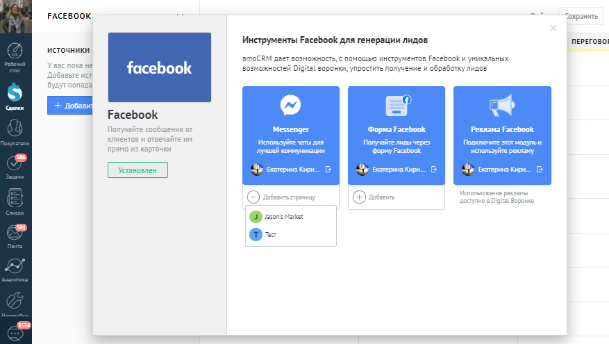The height and width of the screenshot is (344, 609).
Task: Open Сделки section in sidebar
Action: (15, 97)
